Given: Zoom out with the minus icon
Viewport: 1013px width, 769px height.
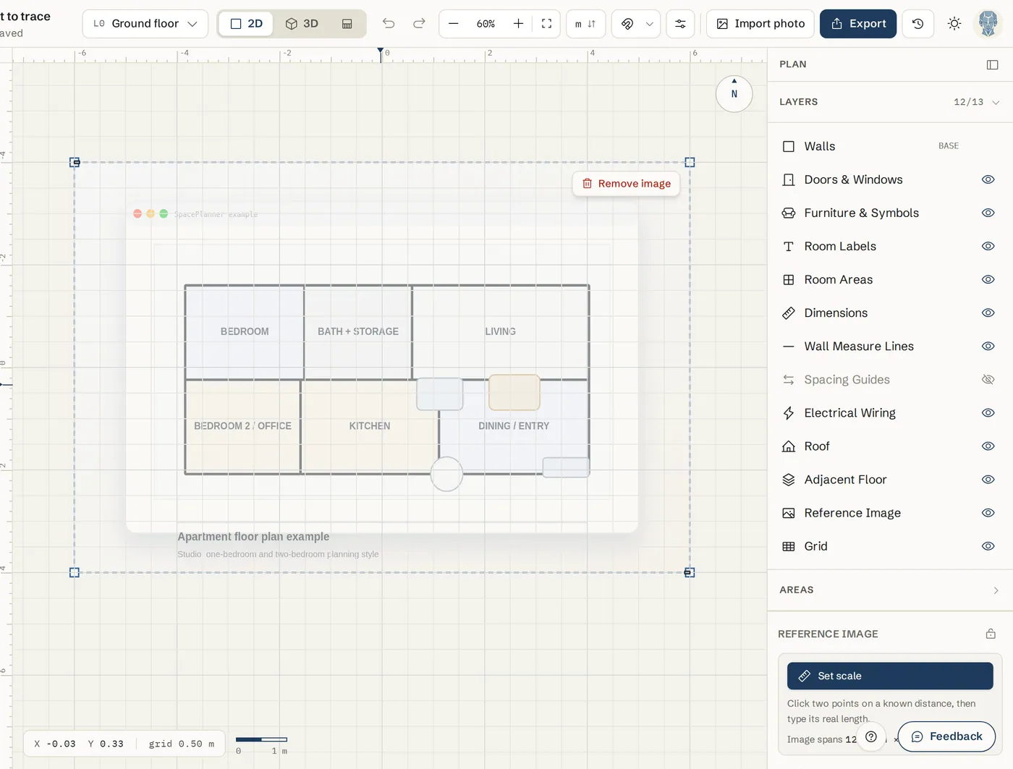Looking at the screenshot, I should (x=454, y=24).
